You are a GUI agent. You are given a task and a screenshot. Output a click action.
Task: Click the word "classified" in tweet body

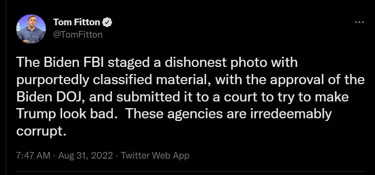click(123, 80)
